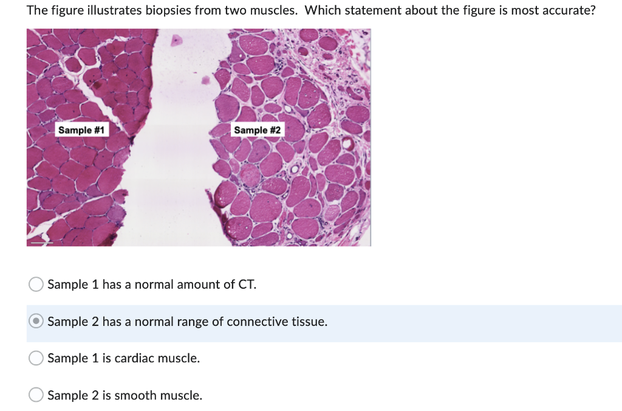
Task: Click the empty radio circle of the first option
Action: point(36,284)
